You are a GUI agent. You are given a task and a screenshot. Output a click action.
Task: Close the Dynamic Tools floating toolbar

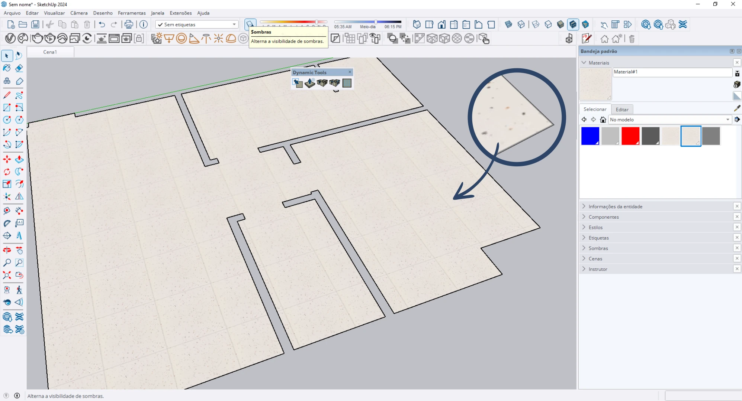(x=350, y=72)
